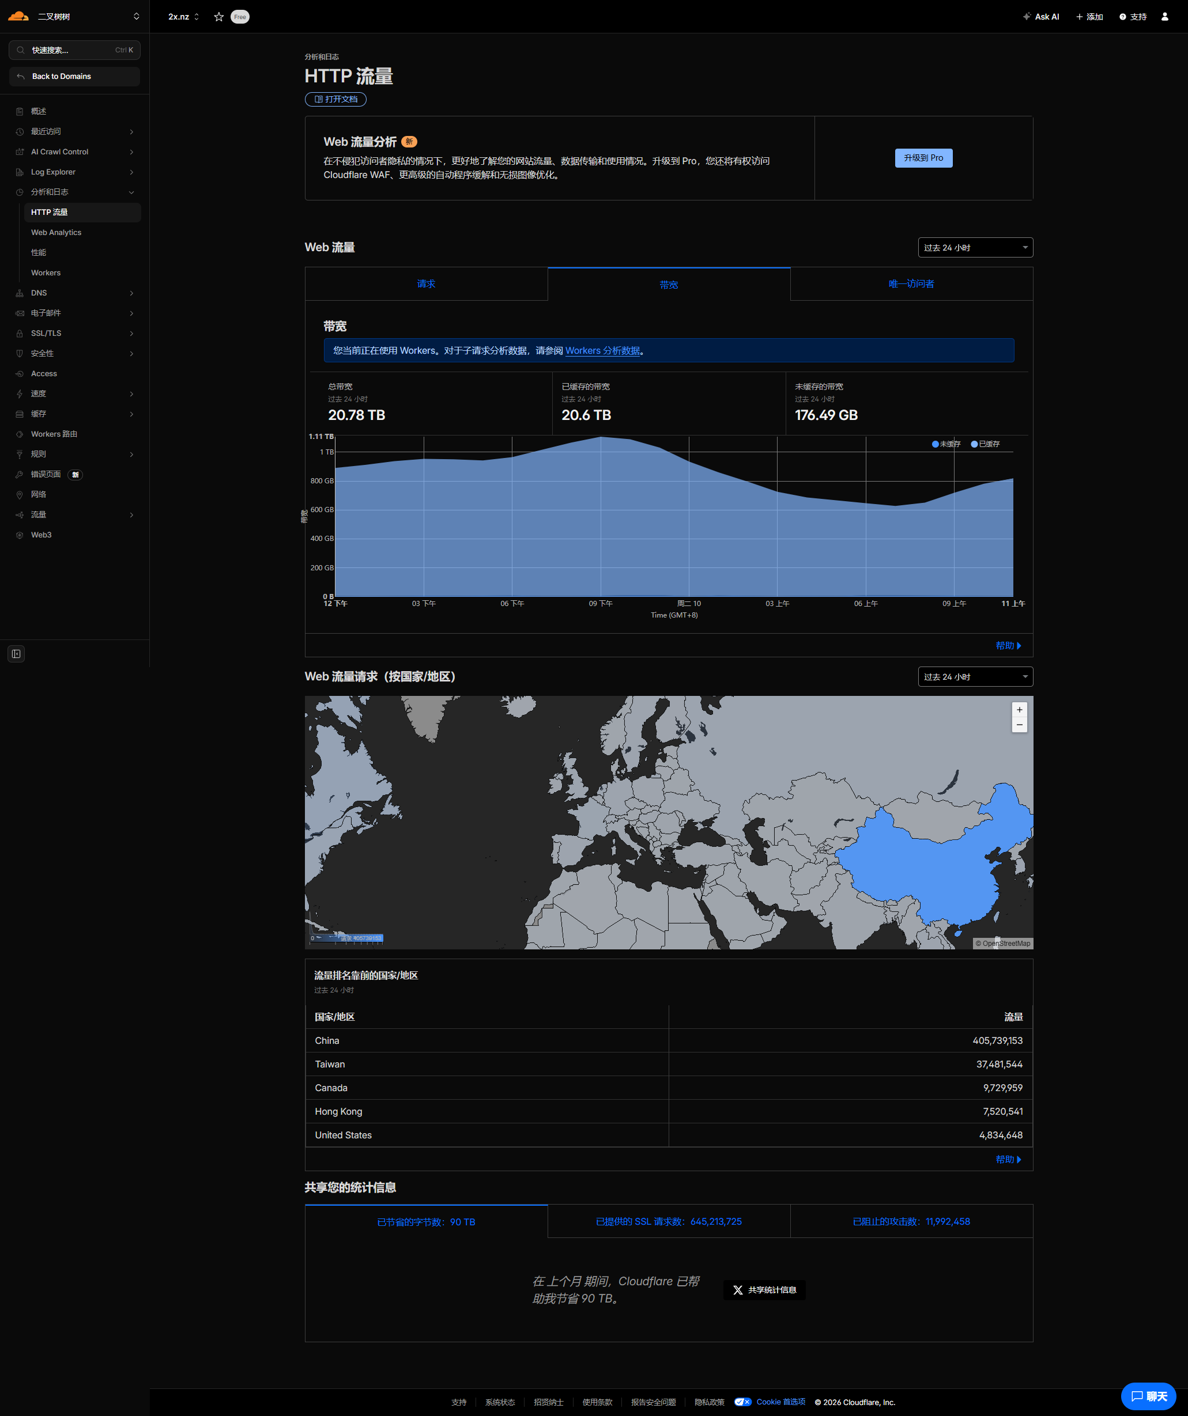Open the chat support bubble
Screen dimensions: 1188x1416
(x=1148, y=1396)
